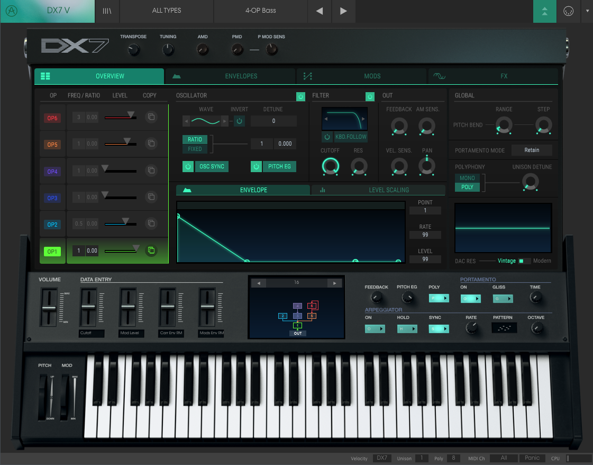
Task: Click the MIDI controller configuration icon top right
Action: coord(568,10)
